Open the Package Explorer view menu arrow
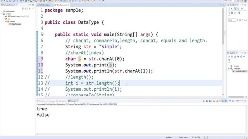248x139 pixels. (33, 8)
